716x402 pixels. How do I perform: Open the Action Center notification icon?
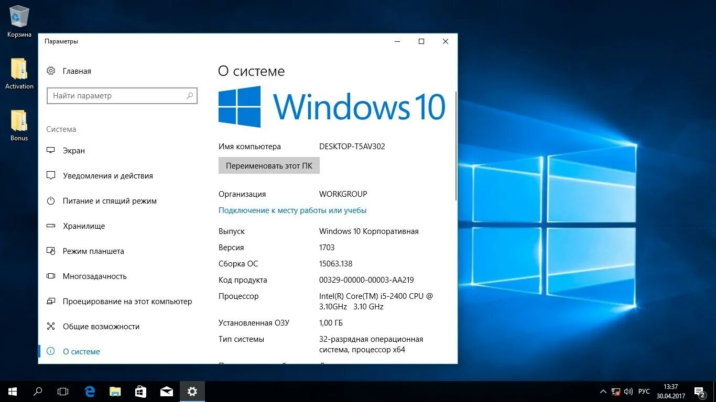click(x=700, y=392)
